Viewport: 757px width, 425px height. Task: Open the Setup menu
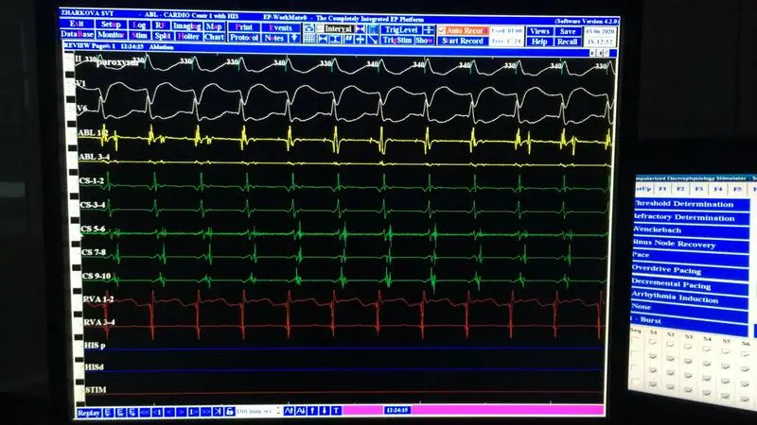(111, 23)
